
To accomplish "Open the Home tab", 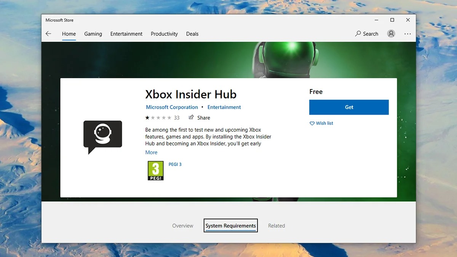I will [69, 34].
